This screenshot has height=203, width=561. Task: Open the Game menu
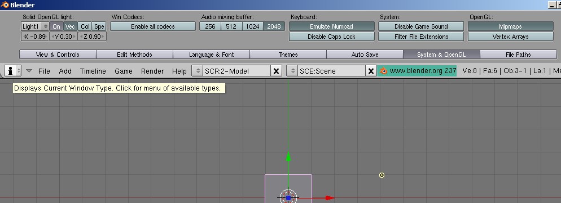click(124, 71)
